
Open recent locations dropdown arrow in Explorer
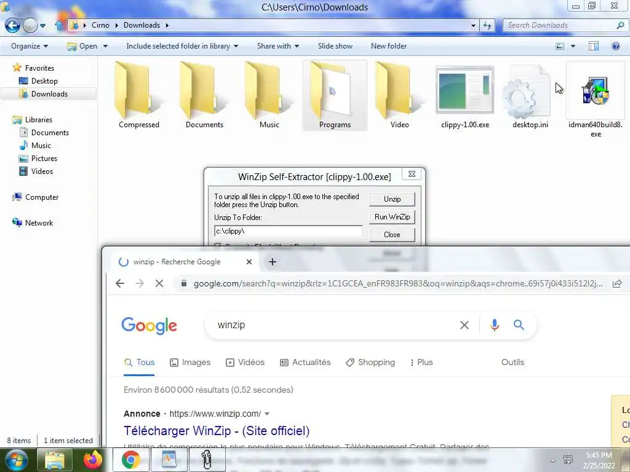(42, 26)
